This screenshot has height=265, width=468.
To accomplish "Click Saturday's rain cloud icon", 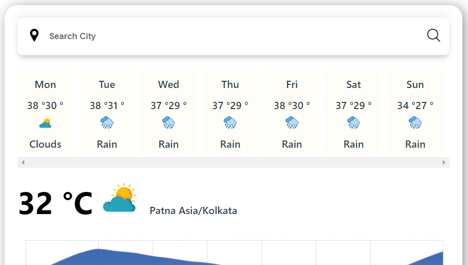I will [354, 123].
